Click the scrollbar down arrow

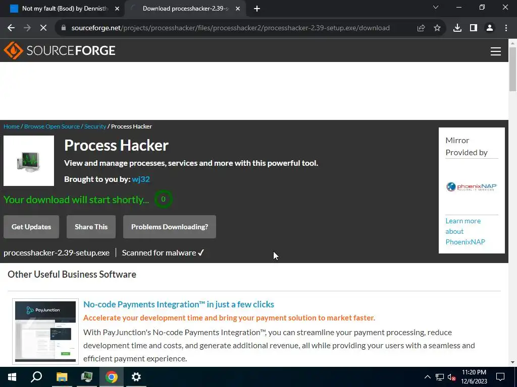click(513, 362)
